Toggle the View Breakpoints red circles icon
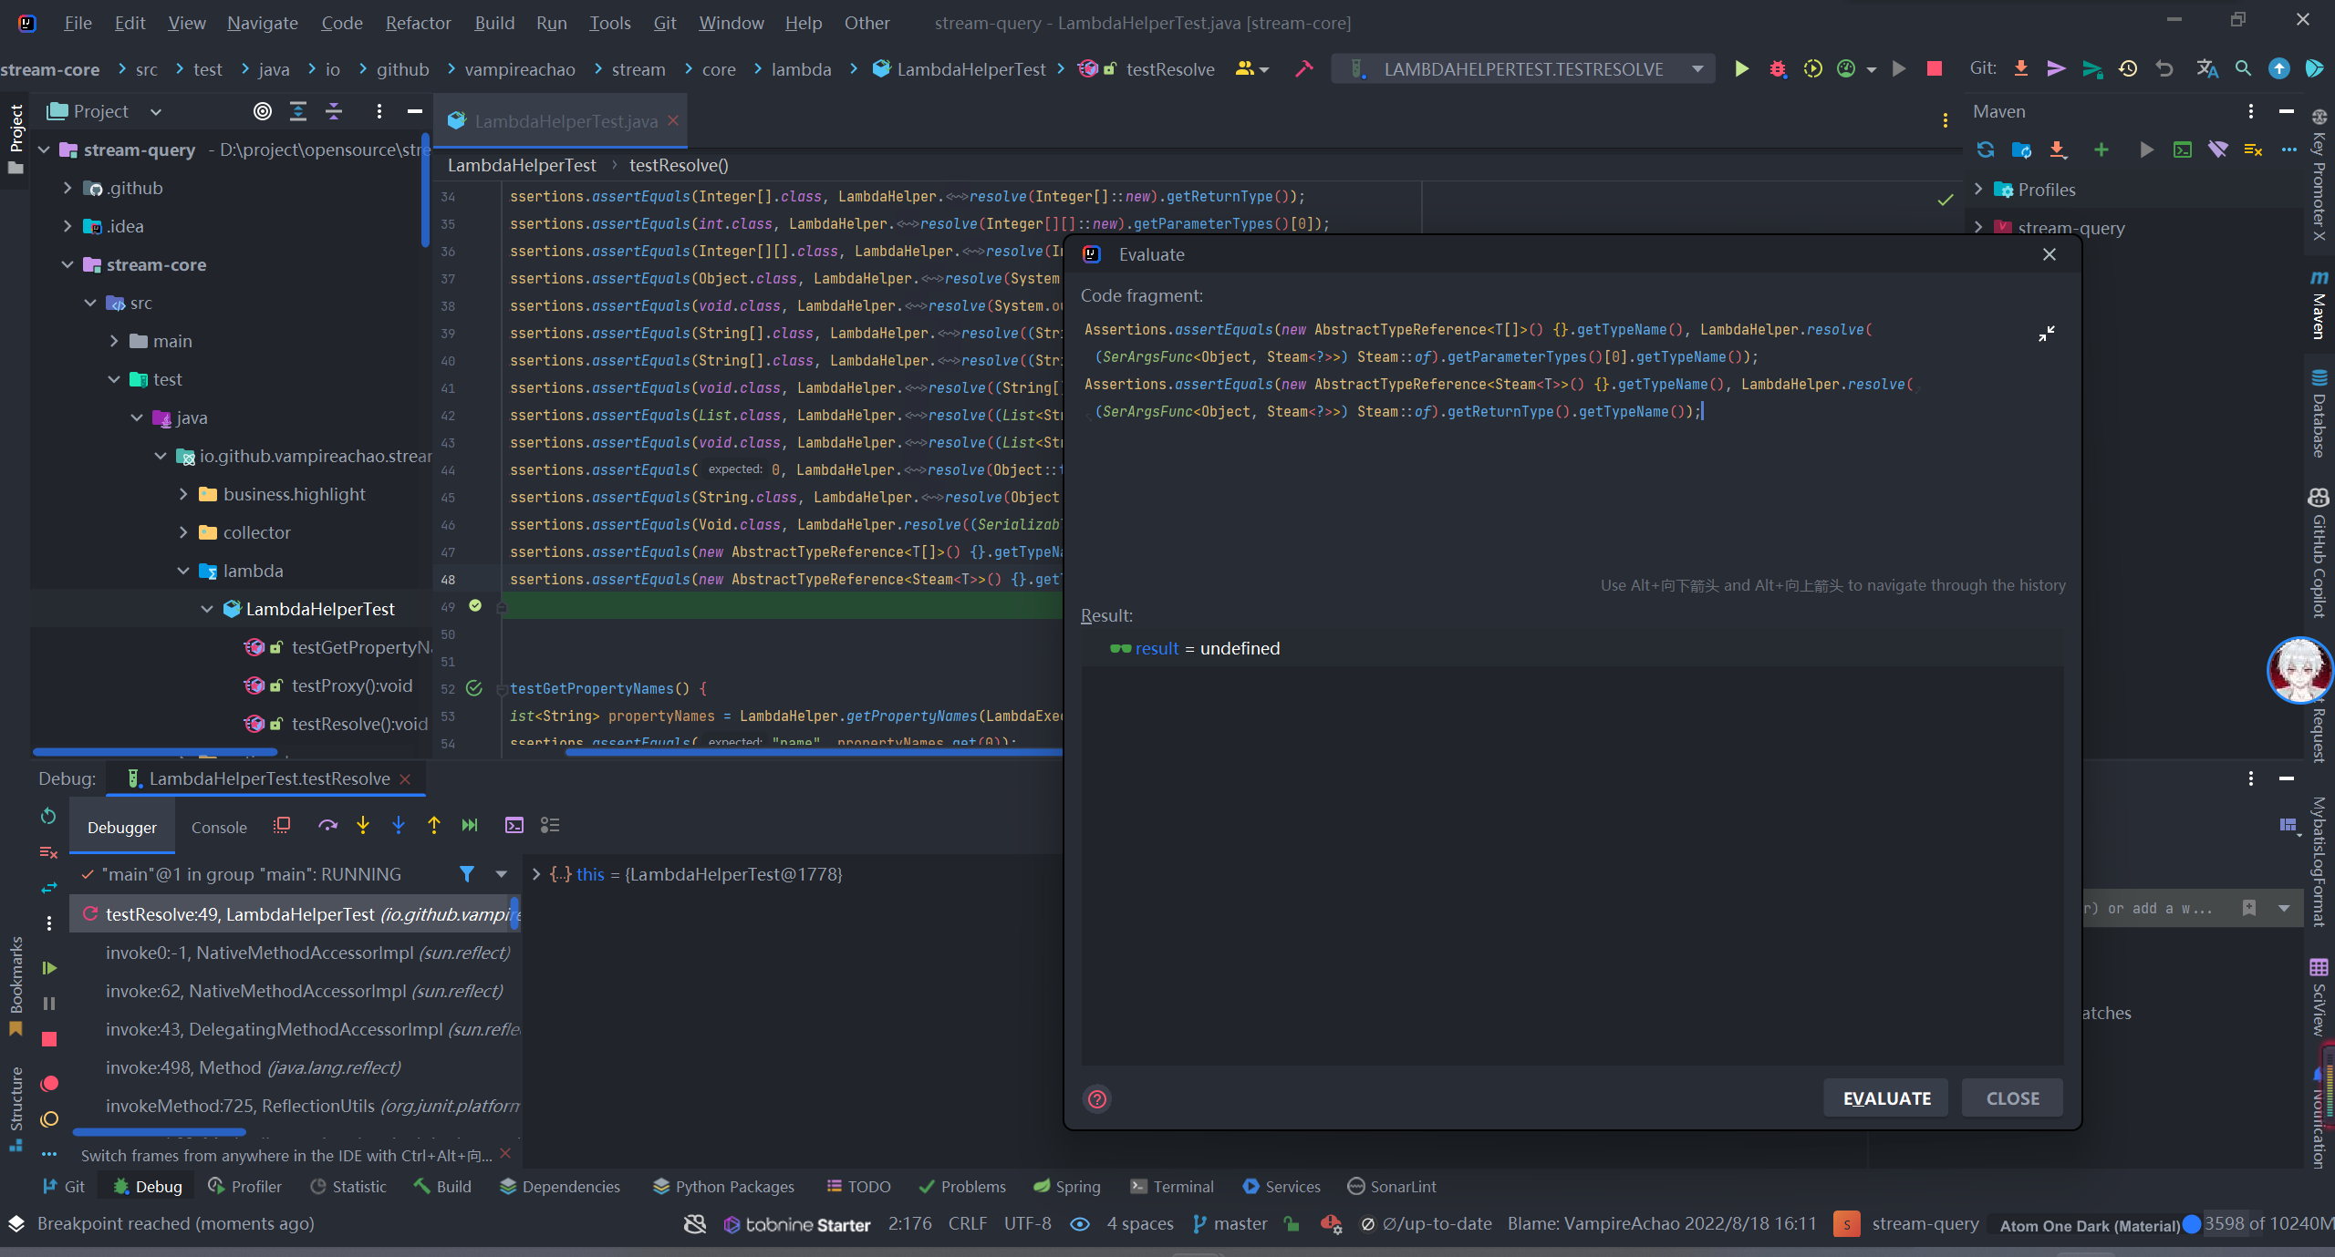2335x1257 pixels. pyautogui.click(x=50, y=1083)
